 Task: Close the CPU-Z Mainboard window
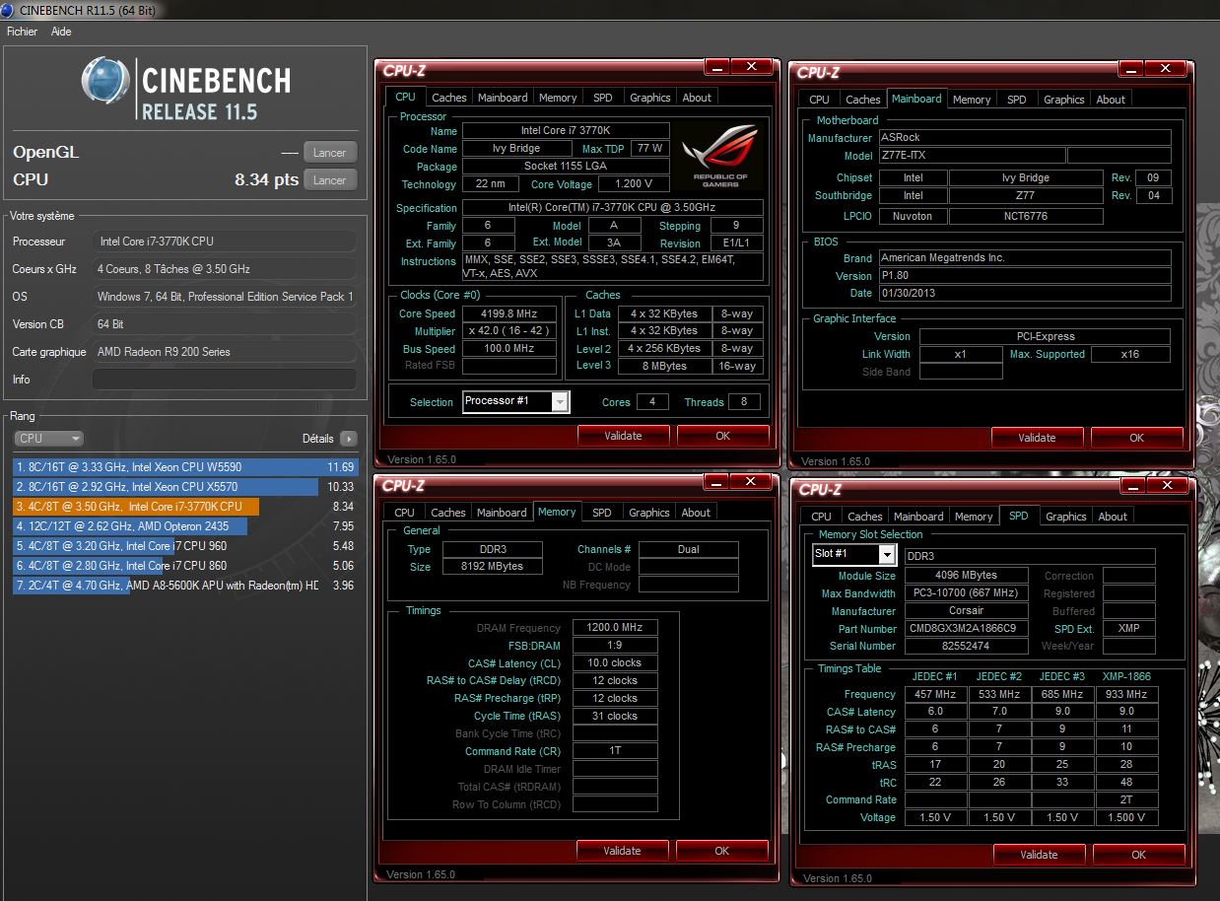pos(1165,69)
